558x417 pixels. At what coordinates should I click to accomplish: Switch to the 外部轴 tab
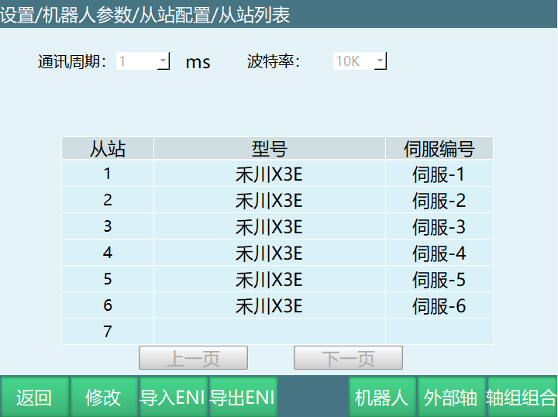click(450, 398)
